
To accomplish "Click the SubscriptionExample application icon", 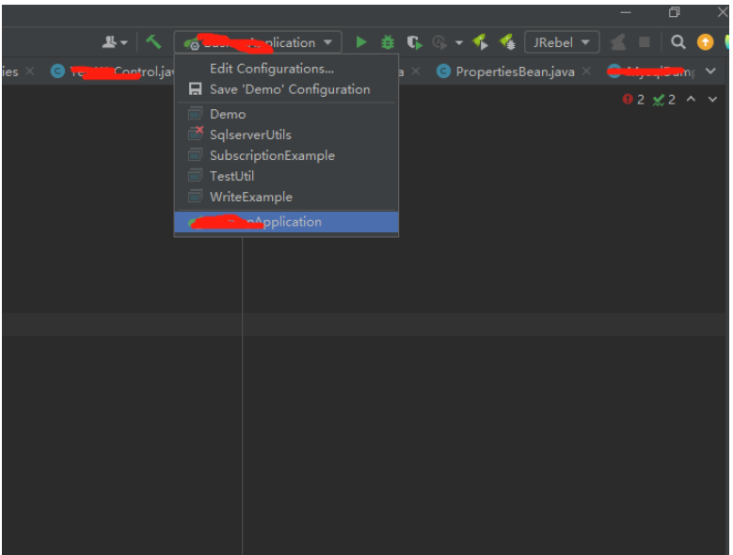I will [x=195, y=154].
